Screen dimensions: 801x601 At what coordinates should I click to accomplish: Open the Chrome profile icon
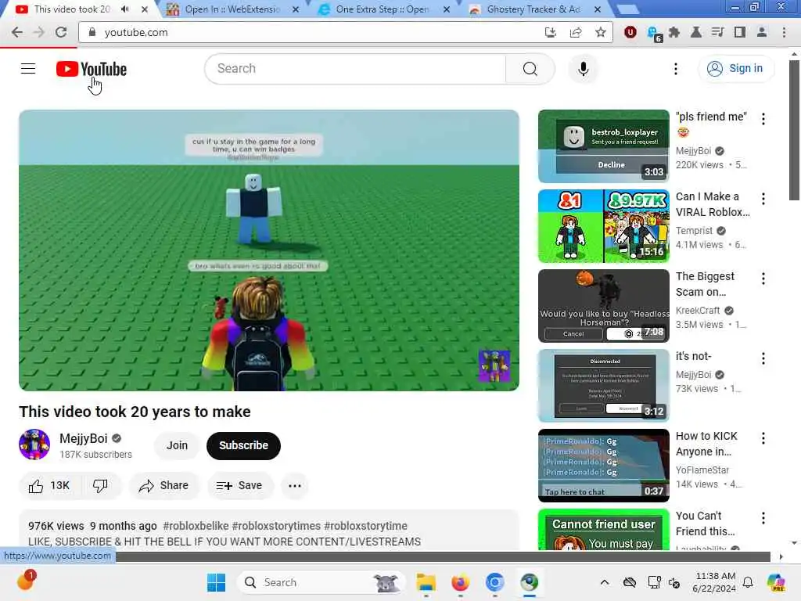click(x=761, y=32)
